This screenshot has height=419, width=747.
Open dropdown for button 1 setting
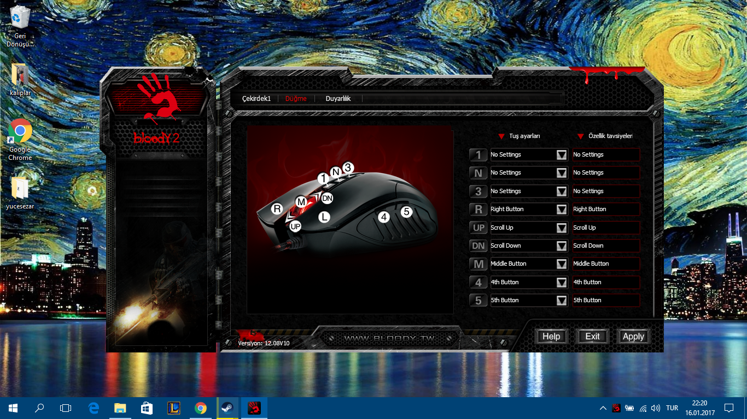pyautogui.click(x=561, y=155)
